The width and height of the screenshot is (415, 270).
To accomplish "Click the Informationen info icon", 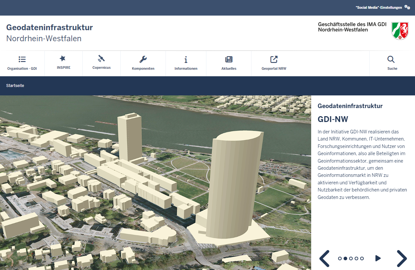I will pyautogui.click(x=186, y=59).
